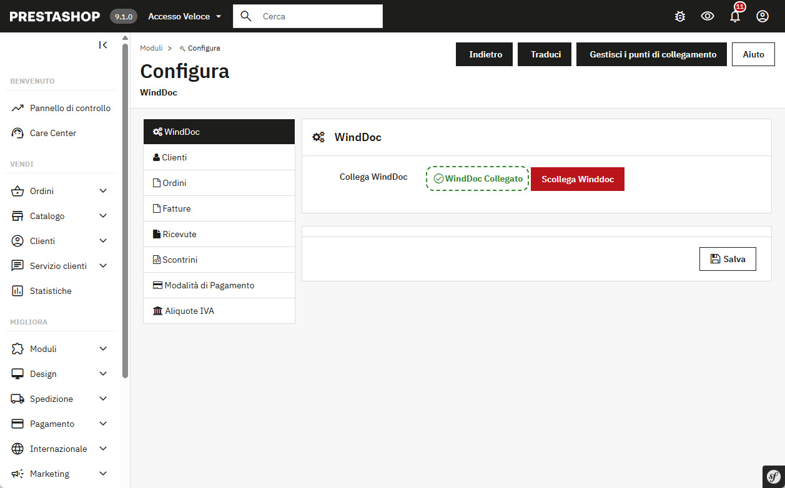Expand the Clienti sidebar submenu chevron

(103, 241)
